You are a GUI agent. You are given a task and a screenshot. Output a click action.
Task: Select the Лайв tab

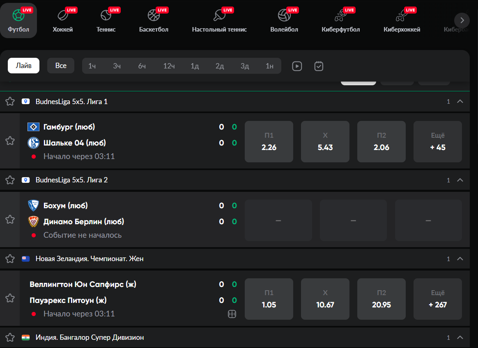tap(23, 66)
